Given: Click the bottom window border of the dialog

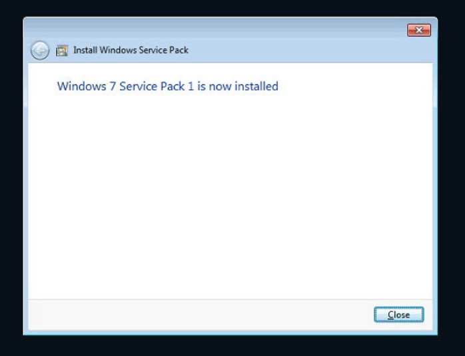Looking at the screenshot, I should pyautogui.click(x=230, y=332).
